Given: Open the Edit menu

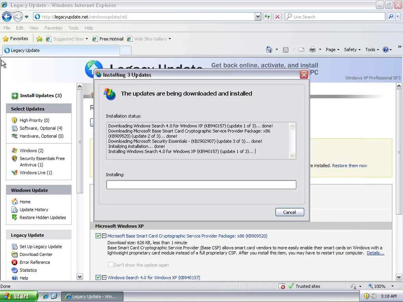Looking at the screenshot, I should [x=20, y=28].
